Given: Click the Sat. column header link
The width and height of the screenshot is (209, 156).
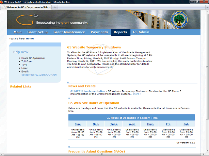Looking at the screenshot, I should 186,124.
